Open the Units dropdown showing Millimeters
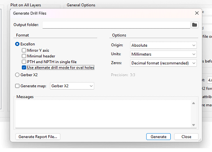This screenshot has height=152, width=212. coord(163,54)
